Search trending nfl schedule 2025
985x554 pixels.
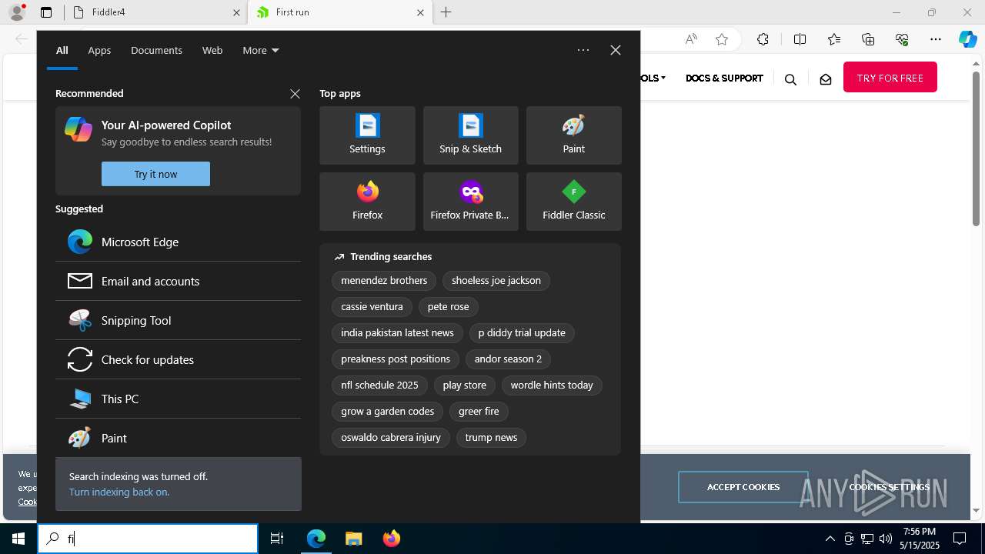379,385
